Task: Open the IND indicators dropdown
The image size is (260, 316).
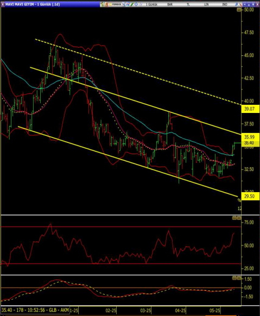Action: [x=225, y=4]
